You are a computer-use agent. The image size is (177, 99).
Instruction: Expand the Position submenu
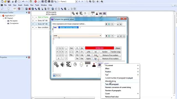coord(120,71)
